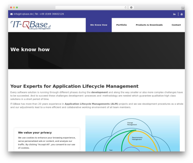Open Products & Downloads menu item
This screenshot has height=163, width=193.
[149, 25]
